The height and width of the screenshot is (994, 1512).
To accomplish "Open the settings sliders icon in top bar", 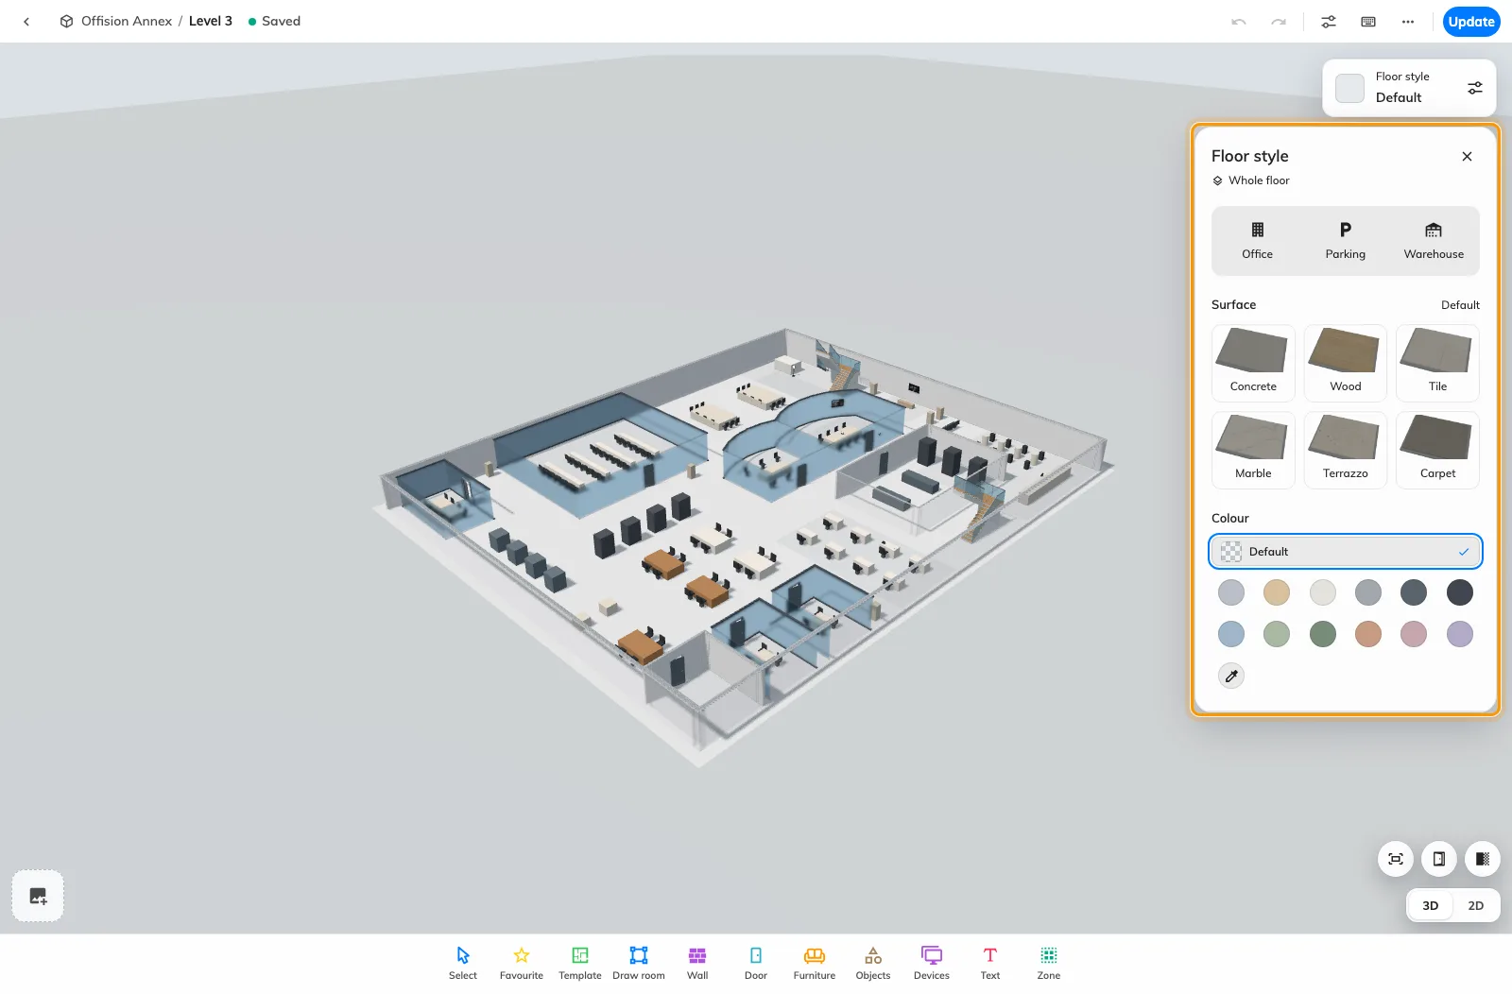I will tap(1329, 22).
